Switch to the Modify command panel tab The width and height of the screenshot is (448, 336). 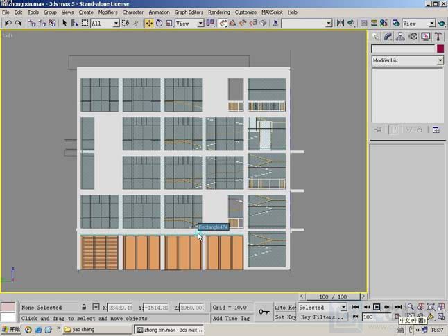pos(388,37)
